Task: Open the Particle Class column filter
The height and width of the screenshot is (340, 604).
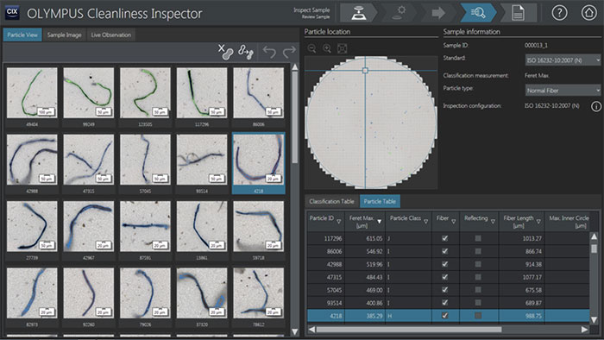Action: (x=425, y=222)
